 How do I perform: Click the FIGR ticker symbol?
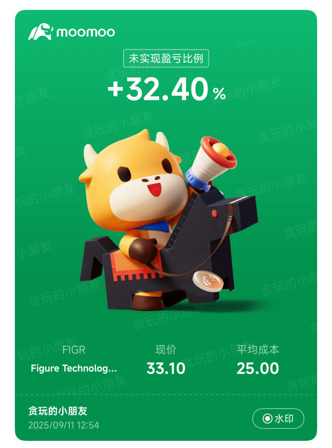click(74, 350)
